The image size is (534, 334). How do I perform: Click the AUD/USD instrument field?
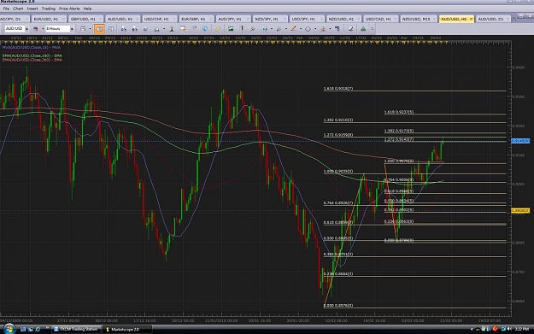tap(15, 28)
